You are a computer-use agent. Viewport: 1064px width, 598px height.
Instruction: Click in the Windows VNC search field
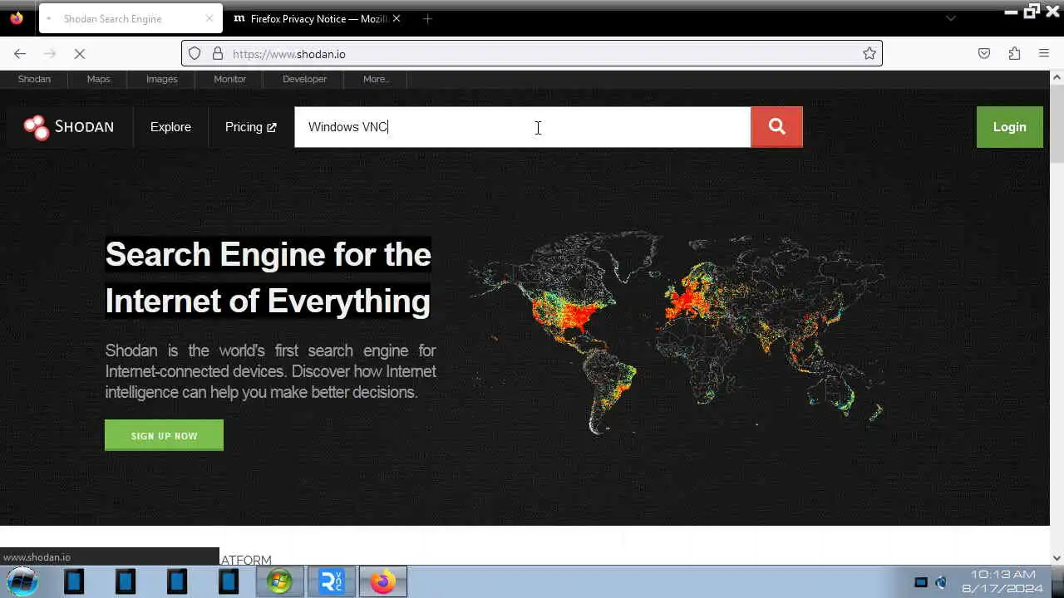(522, 127)
